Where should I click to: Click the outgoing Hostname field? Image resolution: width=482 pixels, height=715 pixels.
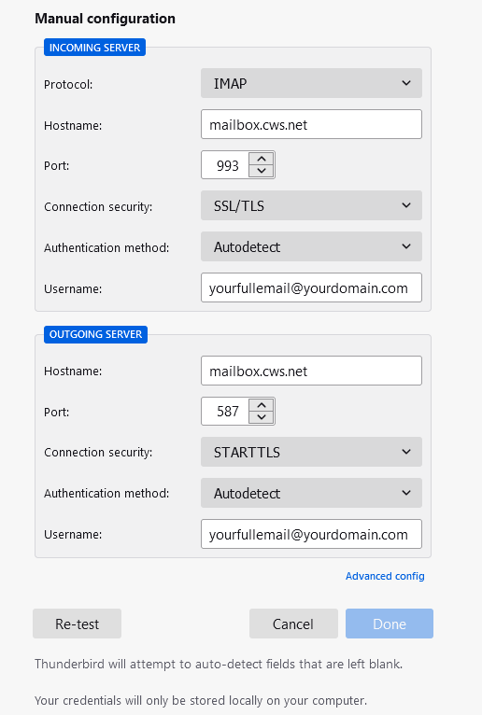tap(311, 371)
